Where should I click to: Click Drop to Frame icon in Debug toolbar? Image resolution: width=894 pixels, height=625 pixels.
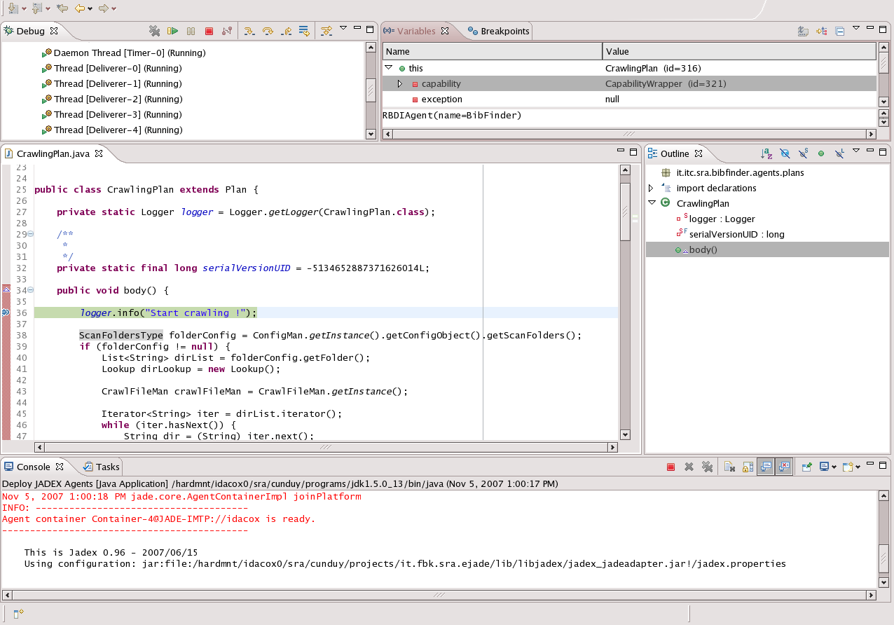pyautogui.click(x=304, y=31)
